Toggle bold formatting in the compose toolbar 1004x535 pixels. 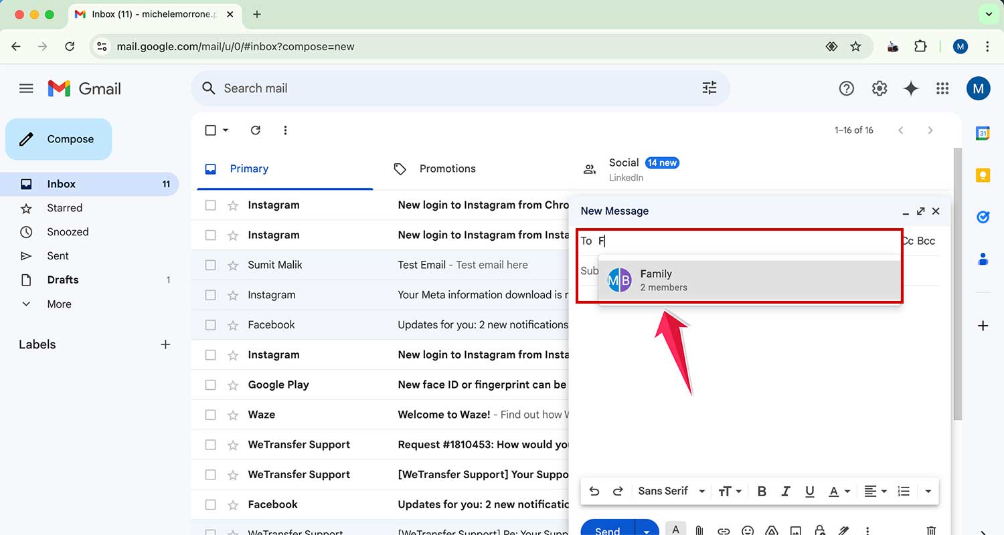point(762,491)
